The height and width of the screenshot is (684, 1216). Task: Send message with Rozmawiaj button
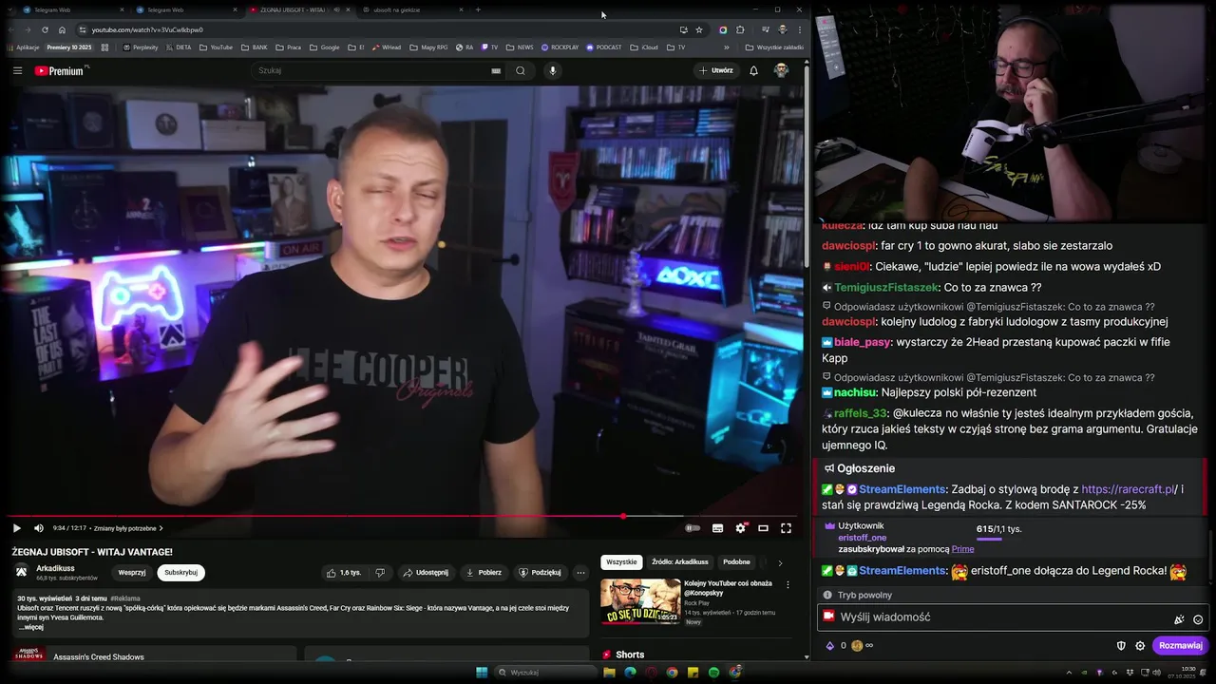1181,646
